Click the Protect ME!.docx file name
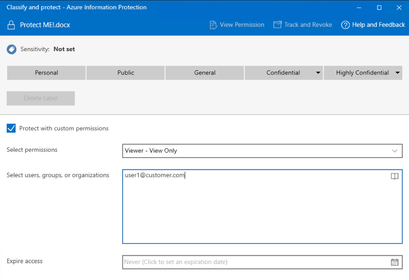The width and height of the screenshot is (409, 280). [45, 25]
